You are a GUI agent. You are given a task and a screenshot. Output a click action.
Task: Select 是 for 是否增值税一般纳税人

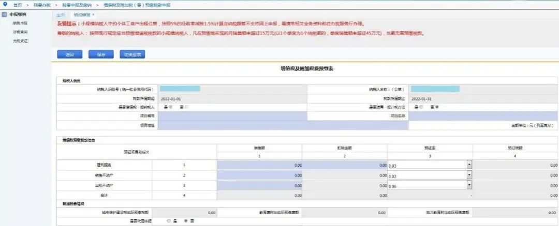171,107
